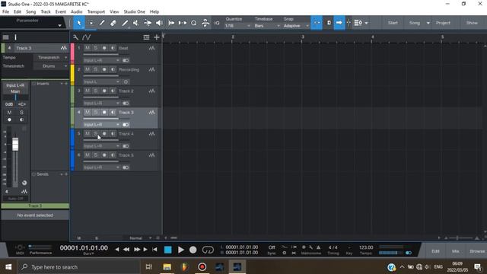Select the Listen tool speaker icon
487x274 pixels.
coord(159,23)
